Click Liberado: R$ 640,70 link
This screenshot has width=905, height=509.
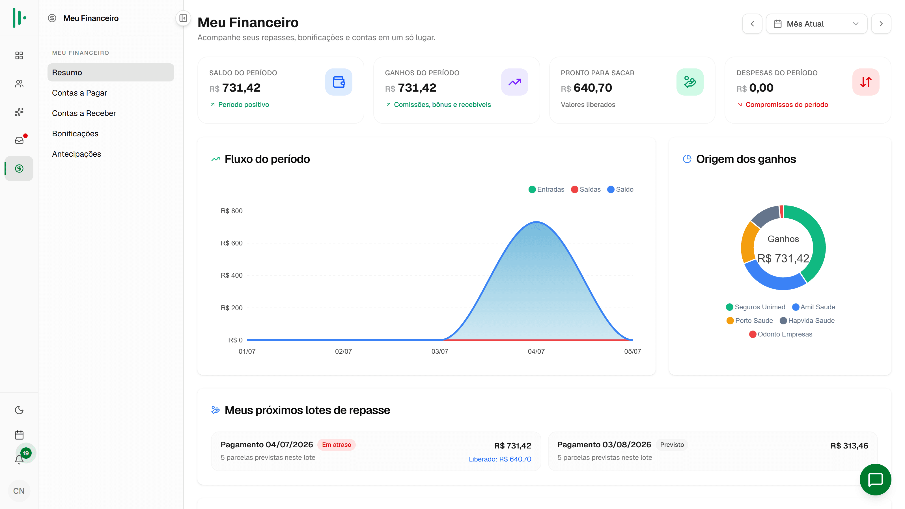(499, 459)
